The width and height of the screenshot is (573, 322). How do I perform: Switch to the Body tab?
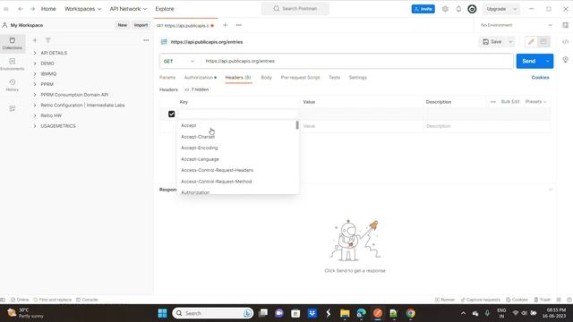tap(267, 78)
